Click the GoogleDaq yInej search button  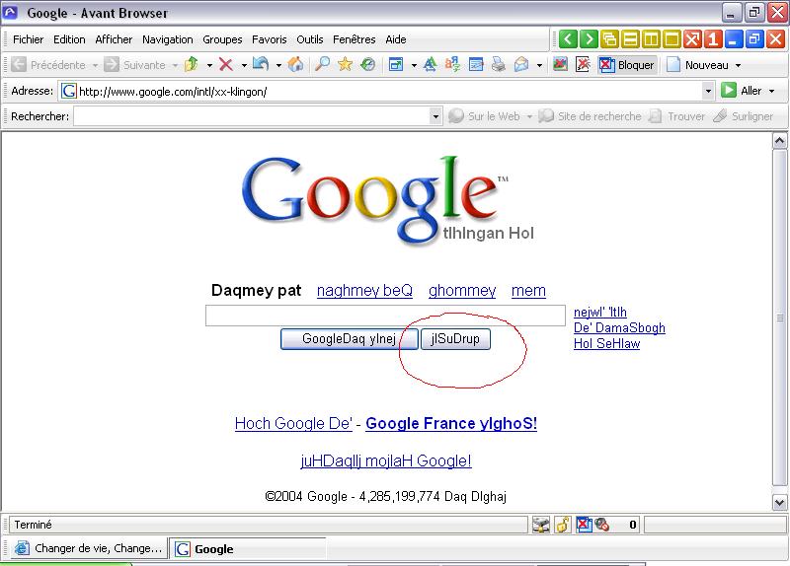tap(349, 338)
